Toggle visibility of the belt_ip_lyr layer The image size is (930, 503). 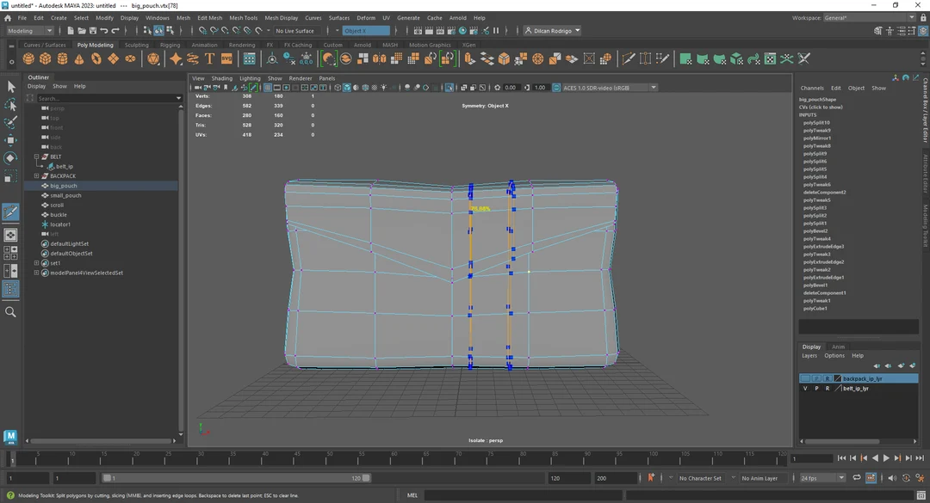805,389
